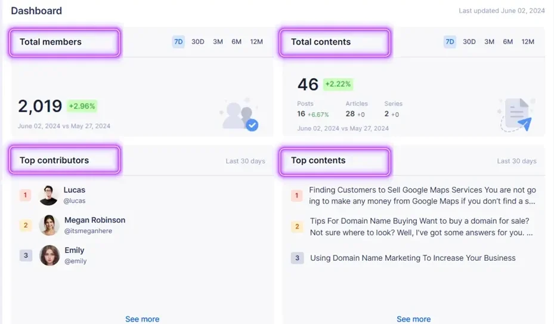
Task: Select 12M range for Total contents
Action: [x=528, y=42]
